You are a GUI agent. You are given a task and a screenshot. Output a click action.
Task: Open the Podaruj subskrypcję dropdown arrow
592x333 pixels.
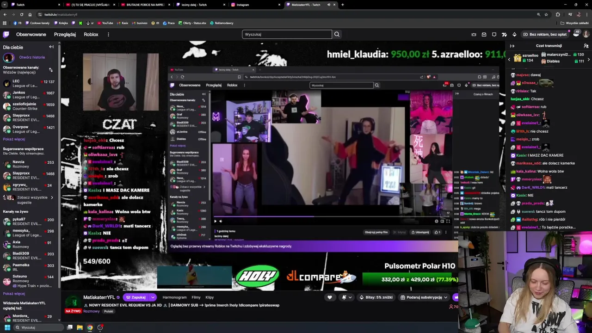(446, 297)
